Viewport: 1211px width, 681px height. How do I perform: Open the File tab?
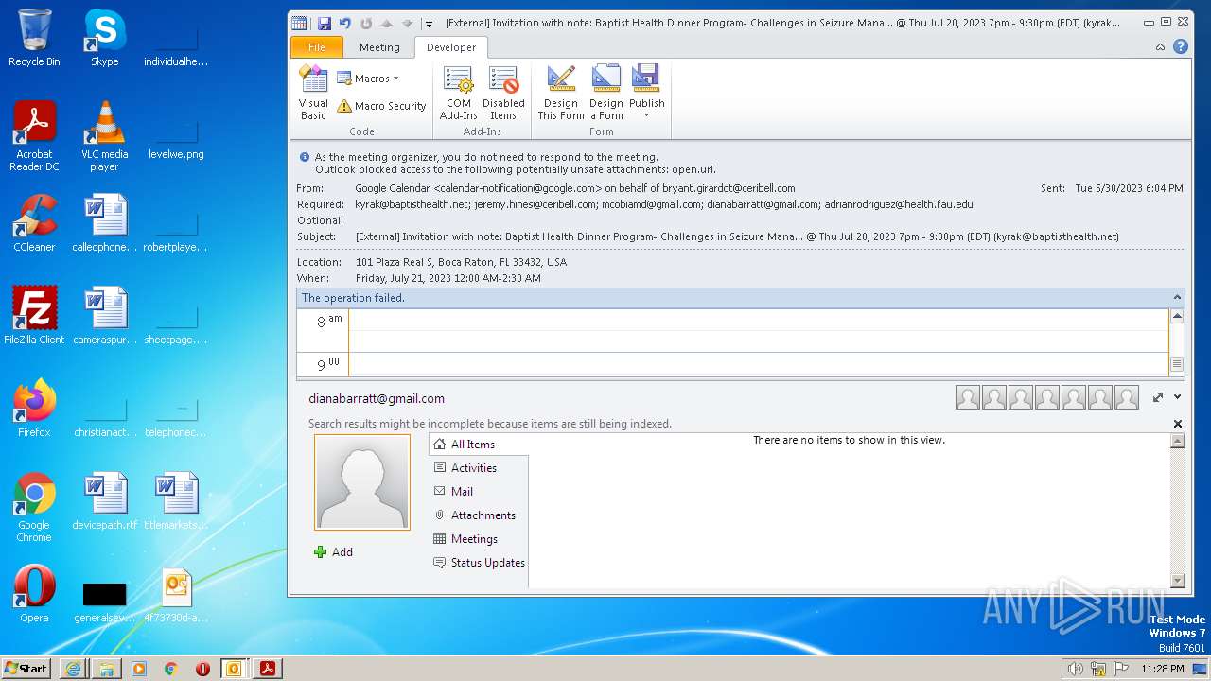(x=317, y=47)
